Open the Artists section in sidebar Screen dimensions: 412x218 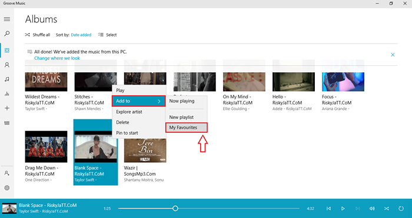pyautogui.click(x=7, y=65)
